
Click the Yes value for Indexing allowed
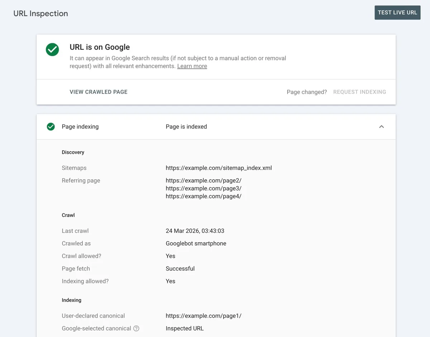pos(171,281)
